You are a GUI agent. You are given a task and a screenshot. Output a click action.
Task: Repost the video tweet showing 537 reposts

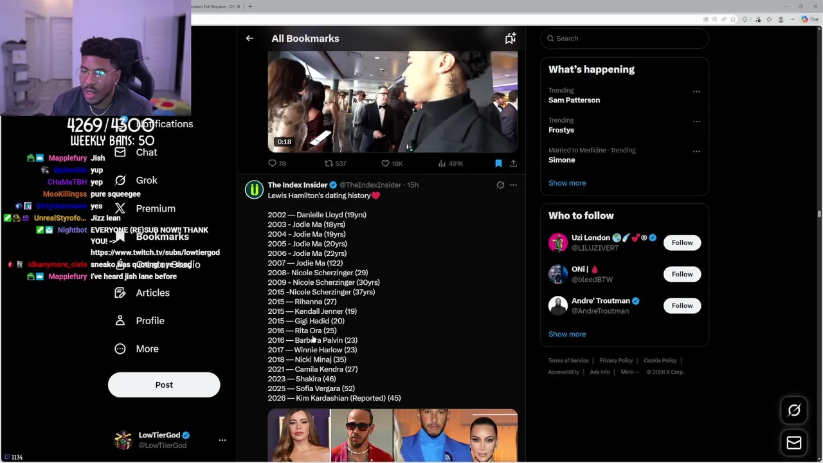coord(335,163)
